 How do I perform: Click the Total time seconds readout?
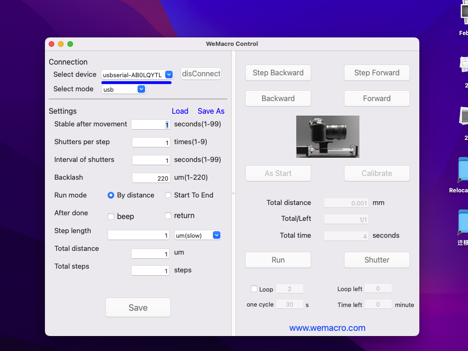[346, 236]
